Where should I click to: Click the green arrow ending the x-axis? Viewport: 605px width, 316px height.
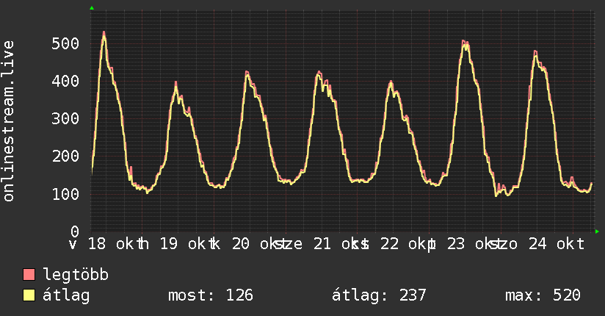597,231
